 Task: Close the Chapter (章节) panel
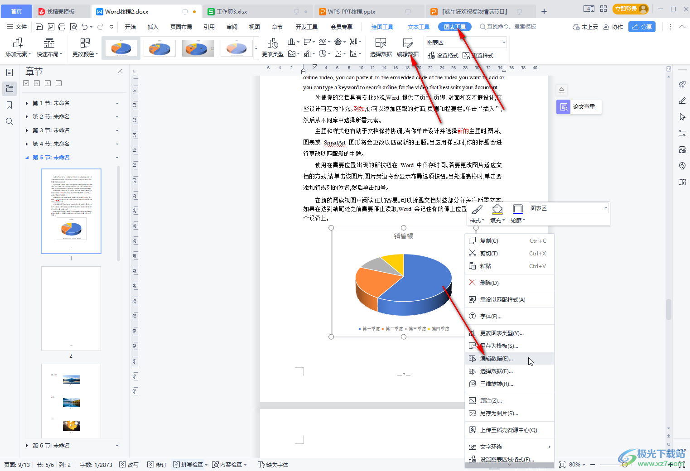[120, 71]
